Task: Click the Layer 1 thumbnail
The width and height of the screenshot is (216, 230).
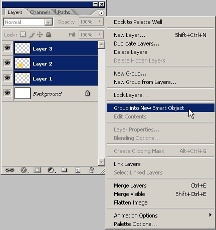Action: pyautogui.click(x=23, y=78)
